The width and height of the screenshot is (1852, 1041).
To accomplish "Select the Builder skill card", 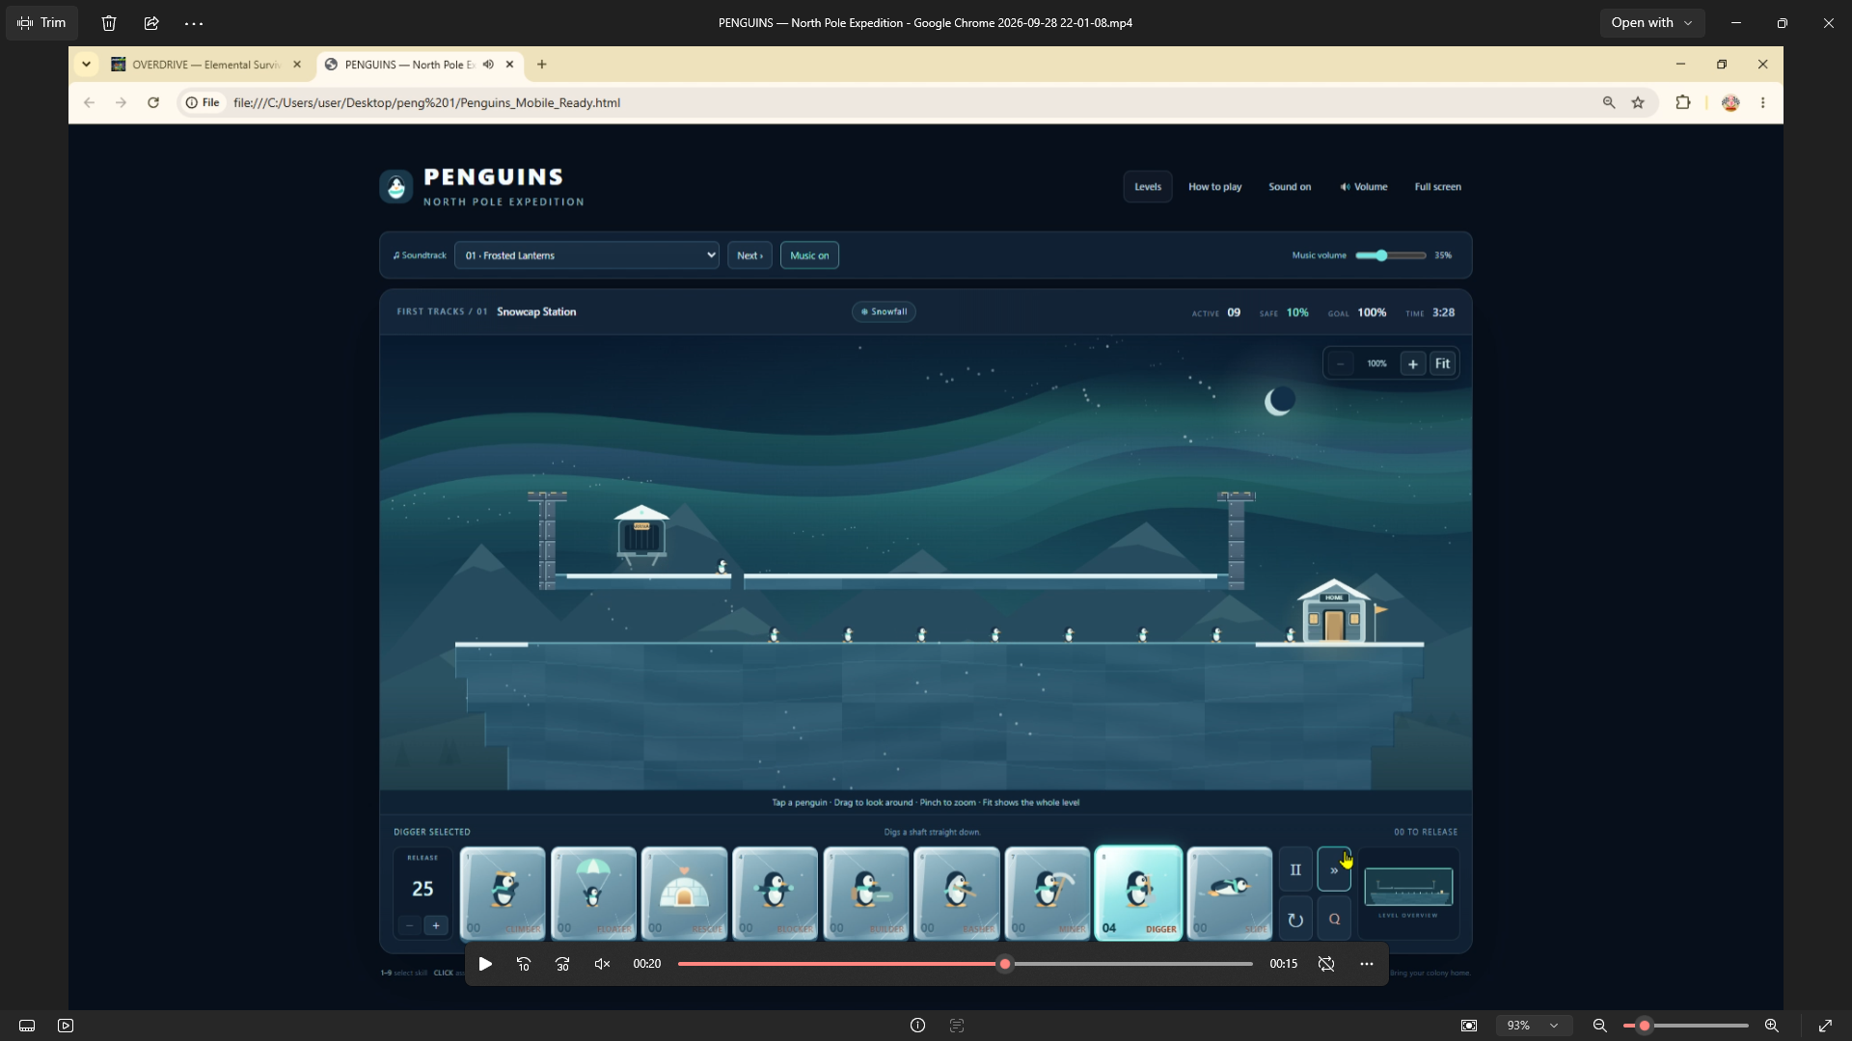I will [865, 893].
